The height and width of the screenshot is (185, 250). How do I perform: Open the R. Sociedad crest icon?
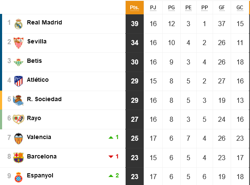click(18, 100)
